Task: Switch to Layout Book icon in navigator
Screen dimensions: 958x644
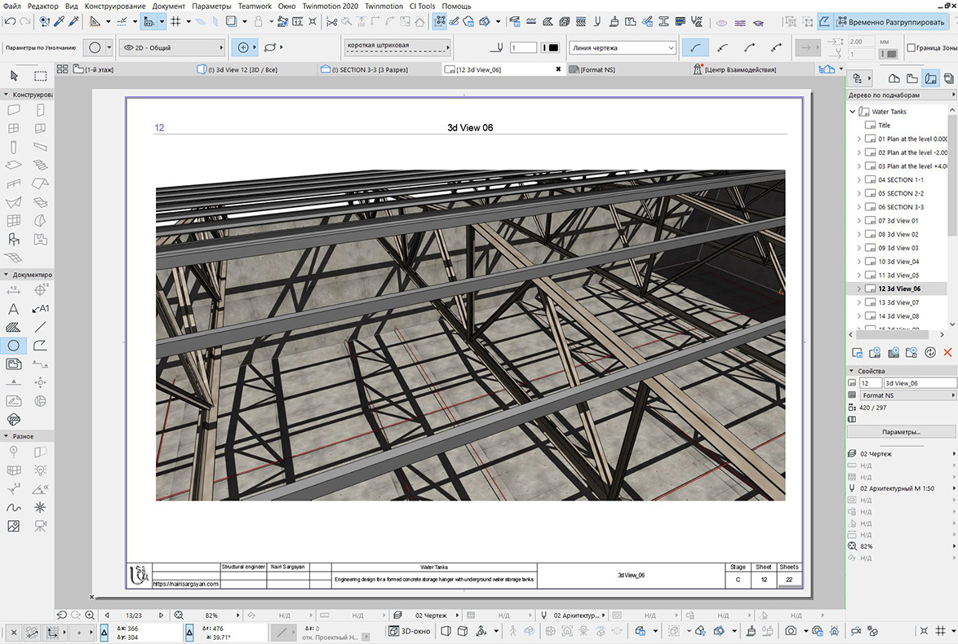Action: [x=930, y=78]
